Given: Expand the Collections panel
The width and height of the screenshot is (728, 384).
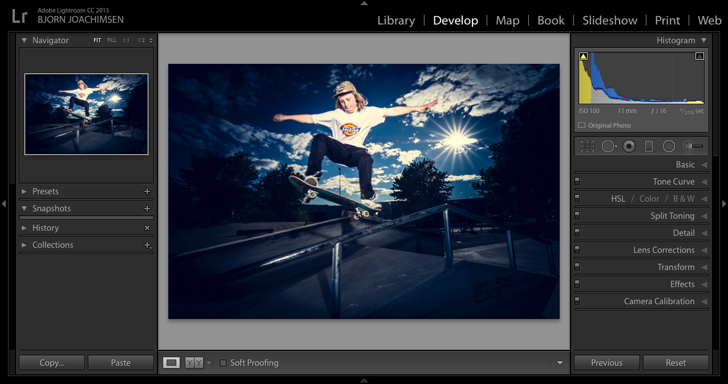Looking at the screenshot, I should click(24, 245).
